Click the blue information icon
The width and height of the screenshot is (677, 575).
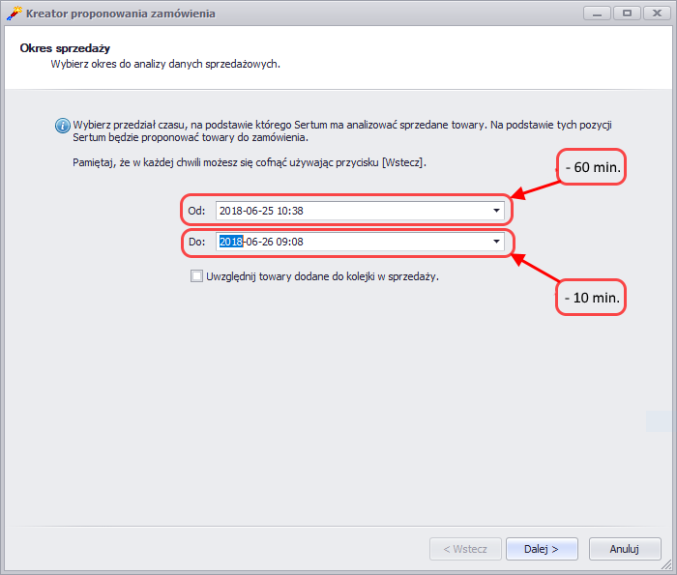(63, 126)
